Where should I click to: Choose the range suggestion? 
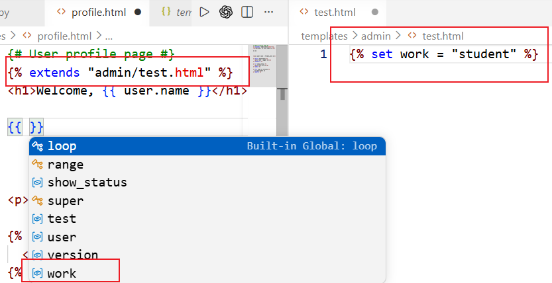click(x=207, y=165)
